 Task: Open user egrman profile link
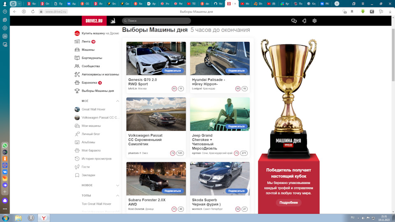click(196, 153)
